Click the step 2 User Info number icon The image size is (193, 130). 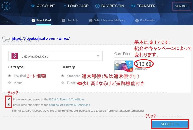[x=63, y=20]
